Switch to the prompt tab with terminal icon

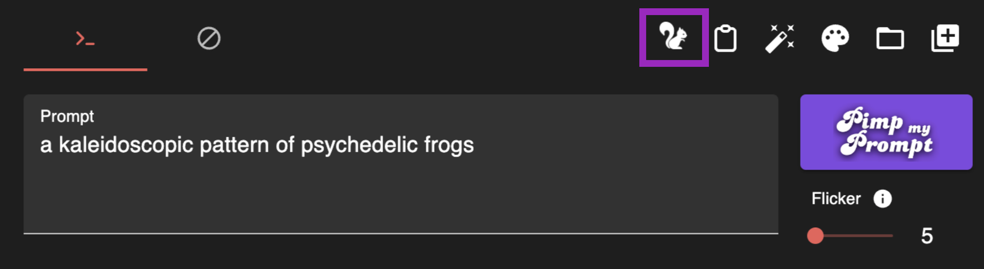pos(85,39)
